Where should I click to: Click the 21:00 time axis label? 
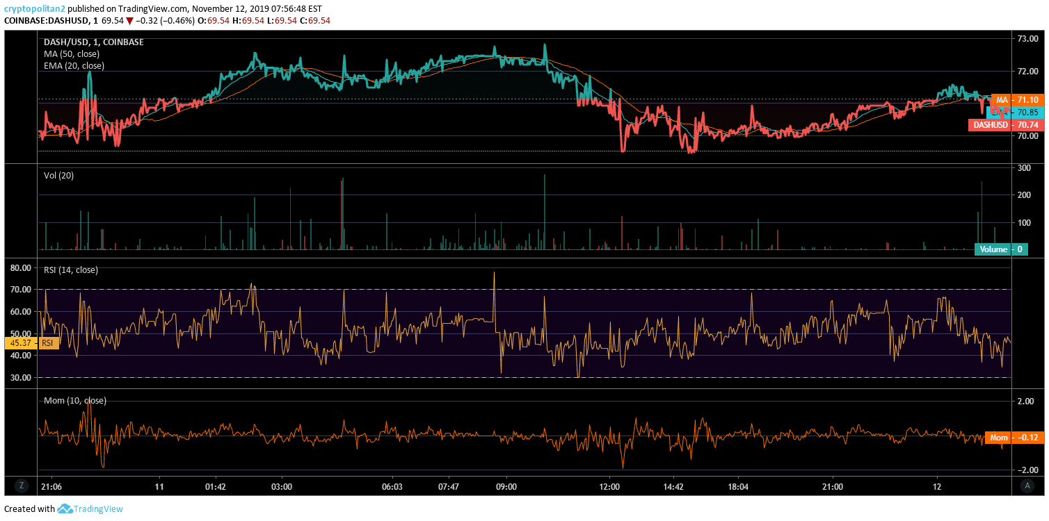pyautogui.click(x=832, y=486)
